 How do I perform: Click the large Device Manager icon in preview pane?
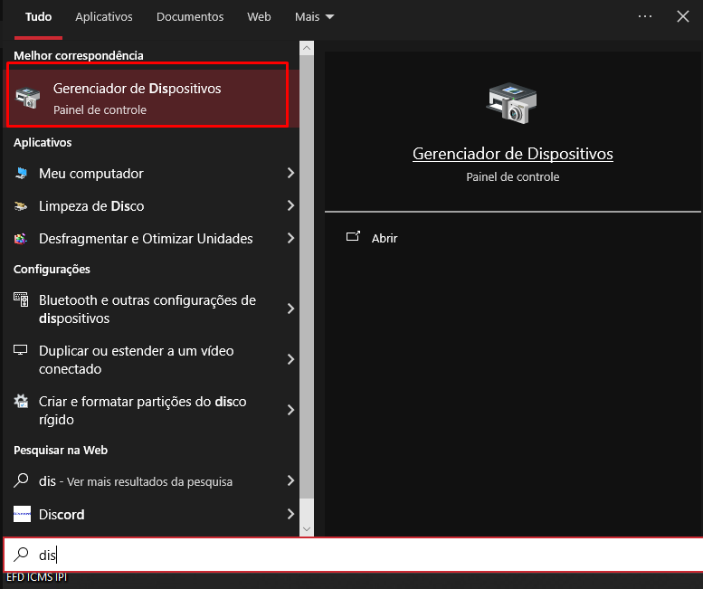pos(511,102)
